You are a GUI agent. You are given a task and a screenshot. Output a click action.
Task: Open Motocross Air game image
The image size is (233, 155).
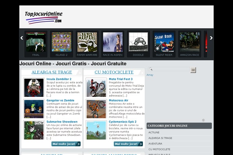(96, 109)
